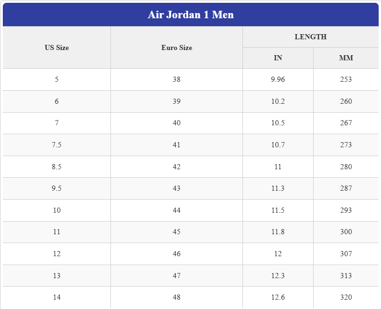Select US size 8.5 cell
The image size is (381, 309).
[57, 167]
